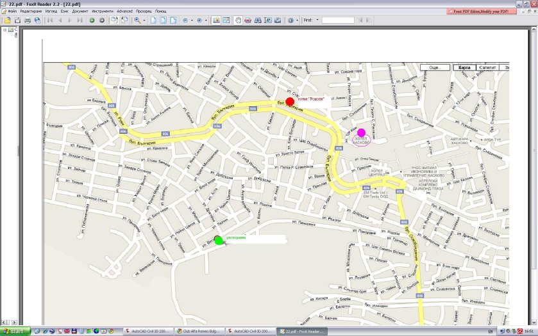Screen dimensions: 538x336
Task: Click the Save icon in toolbar
Action: pyautogui.click(x=17, y=20)
